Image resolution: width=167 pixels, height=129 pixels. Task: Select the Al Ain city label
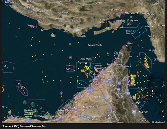(x=109, y=118)
